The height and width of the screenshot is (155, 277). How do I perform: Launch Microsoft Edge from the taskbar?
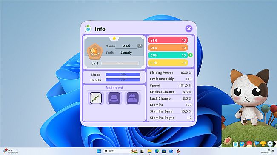pos(157,151)
